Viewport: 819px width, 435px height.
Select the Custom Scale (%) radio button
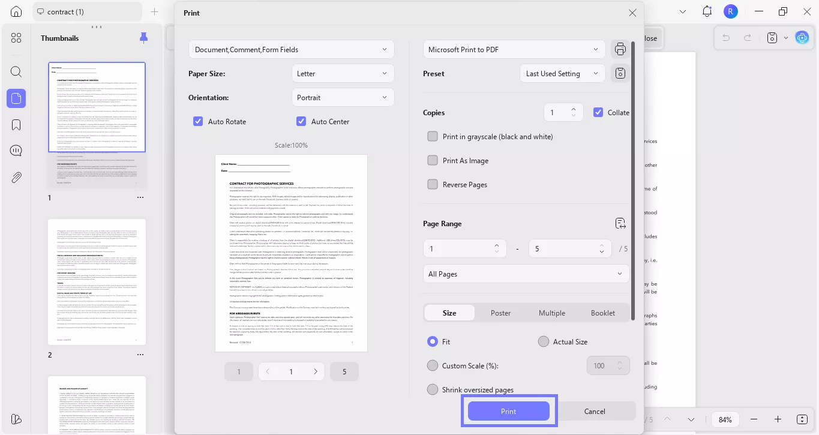[433, 365]
